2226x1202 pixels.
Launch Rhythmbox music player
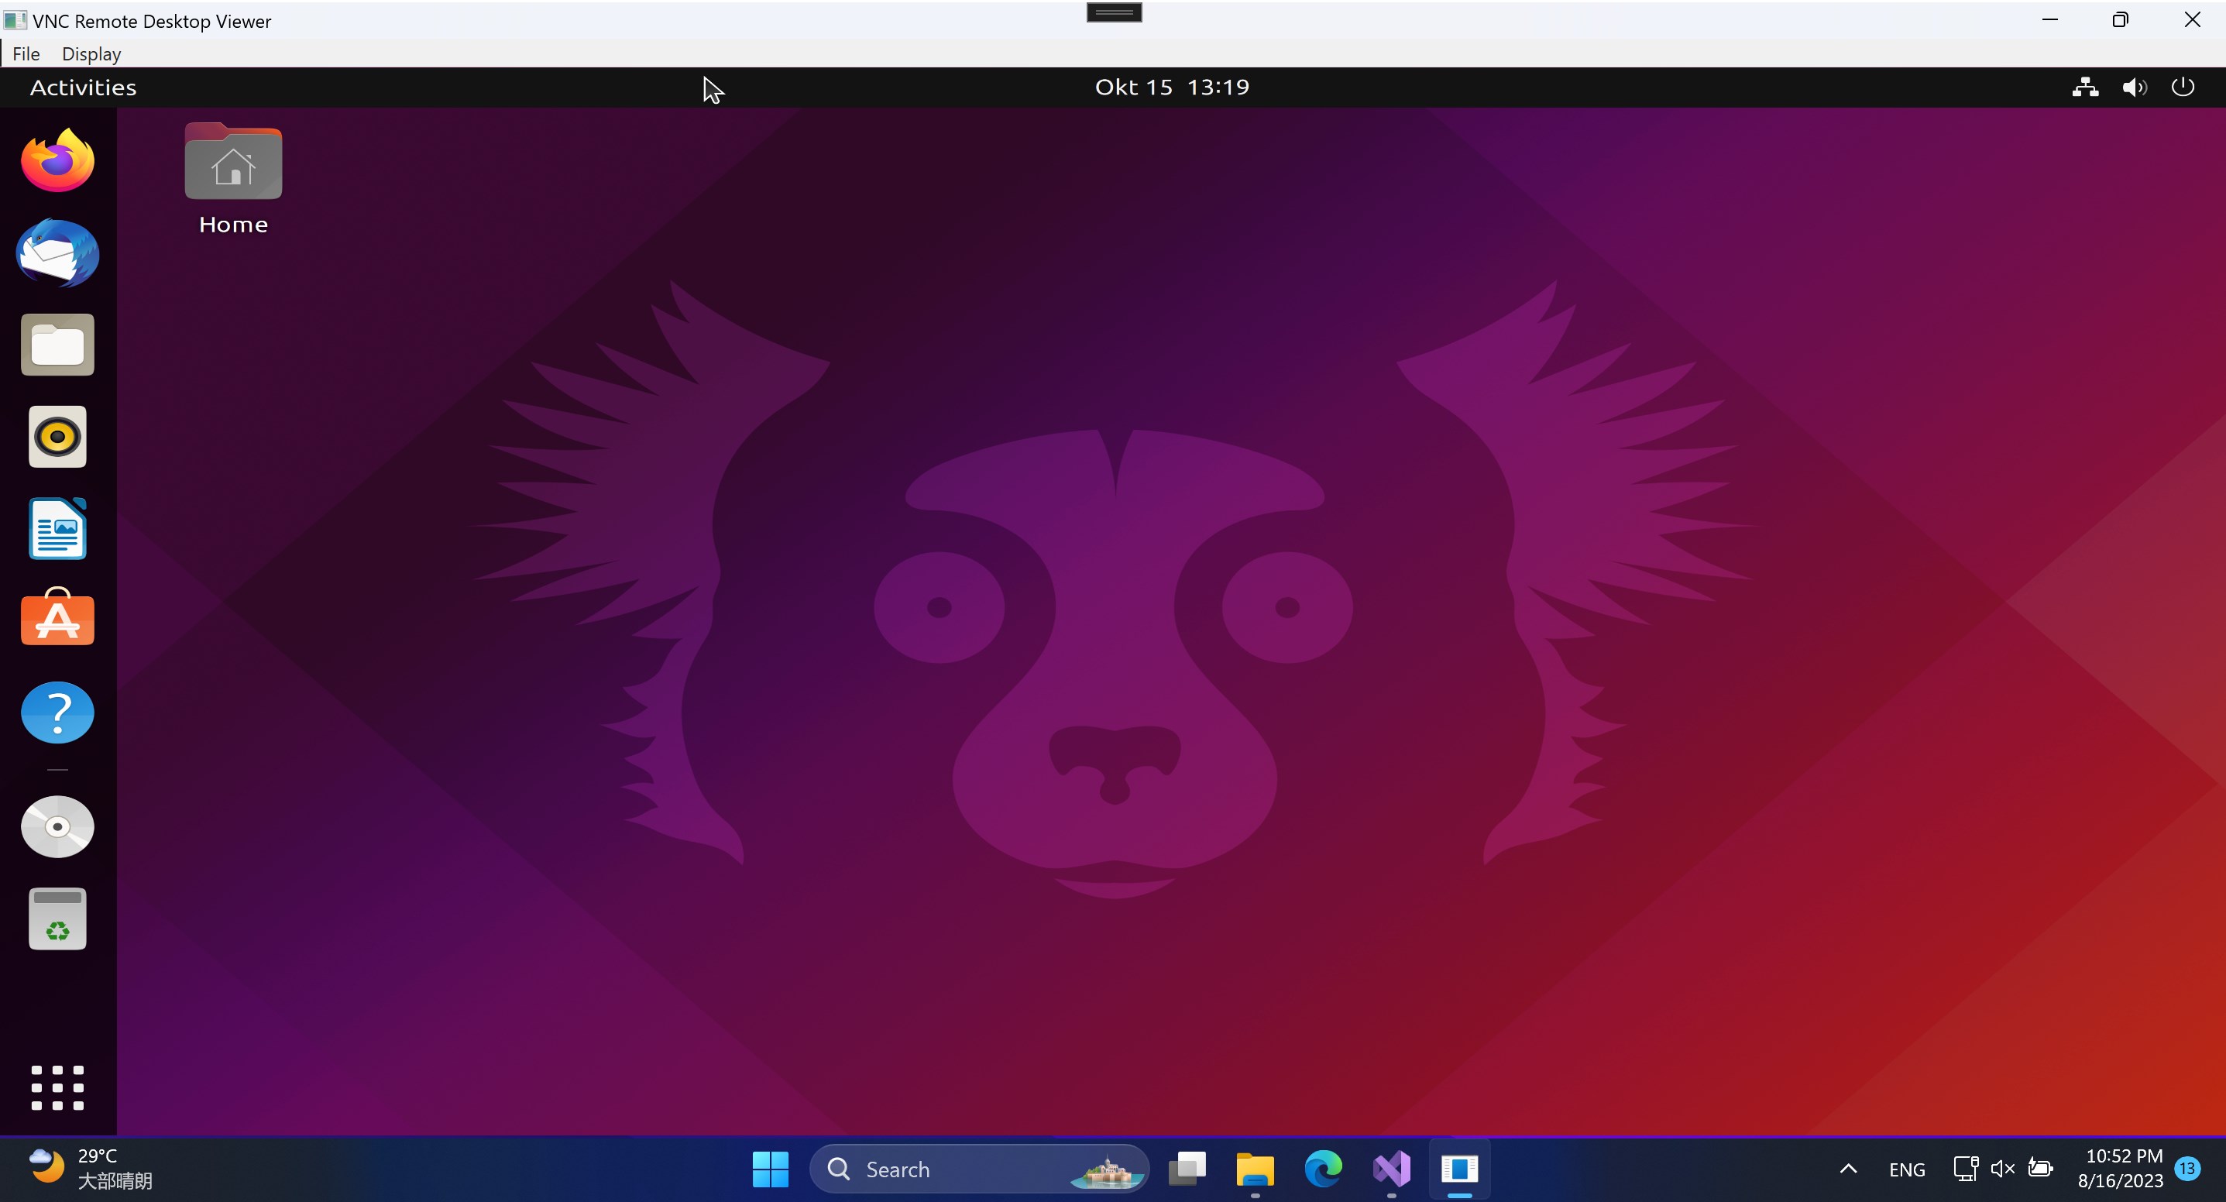57,436
